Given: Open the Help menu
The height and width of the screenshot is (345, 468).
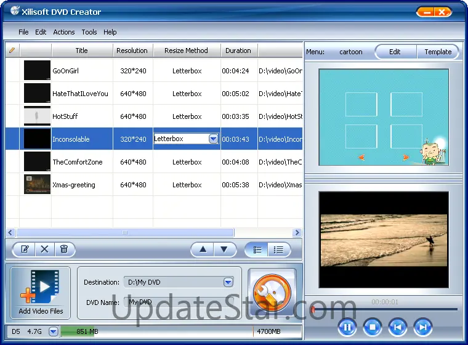Looking at the screenshot, I should (x=110, y=32).
